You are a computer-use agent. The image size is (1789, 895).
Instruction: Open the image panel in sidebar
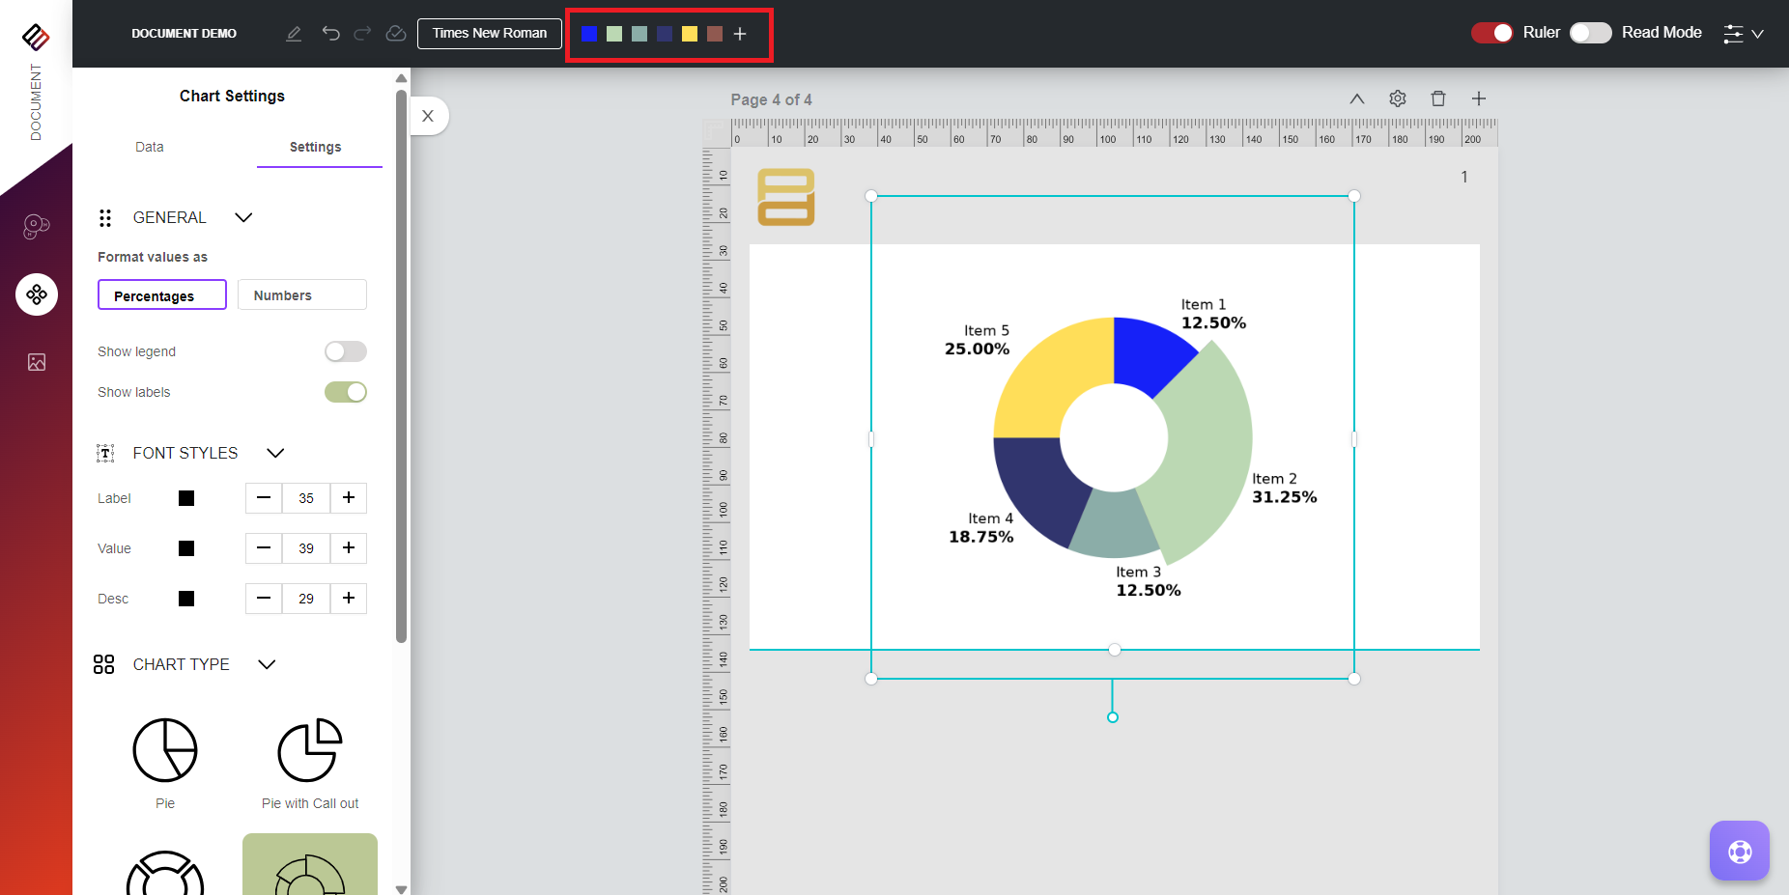point(37,362)
